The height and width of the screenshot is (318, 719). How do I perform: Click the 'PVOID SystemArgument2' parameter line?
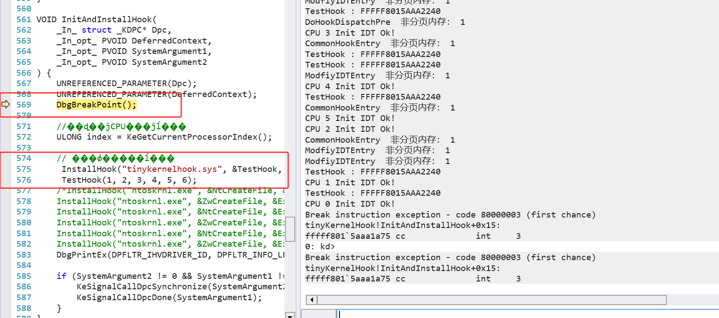(x=132, y=62)
